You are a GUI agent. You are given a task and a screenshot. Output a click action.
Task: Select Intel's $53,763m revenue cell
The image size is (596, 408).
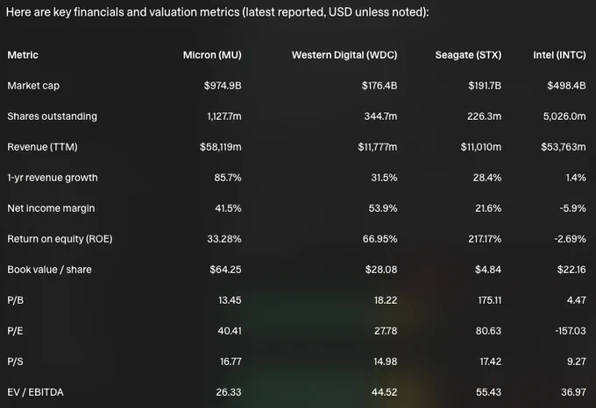click(564, 147)
